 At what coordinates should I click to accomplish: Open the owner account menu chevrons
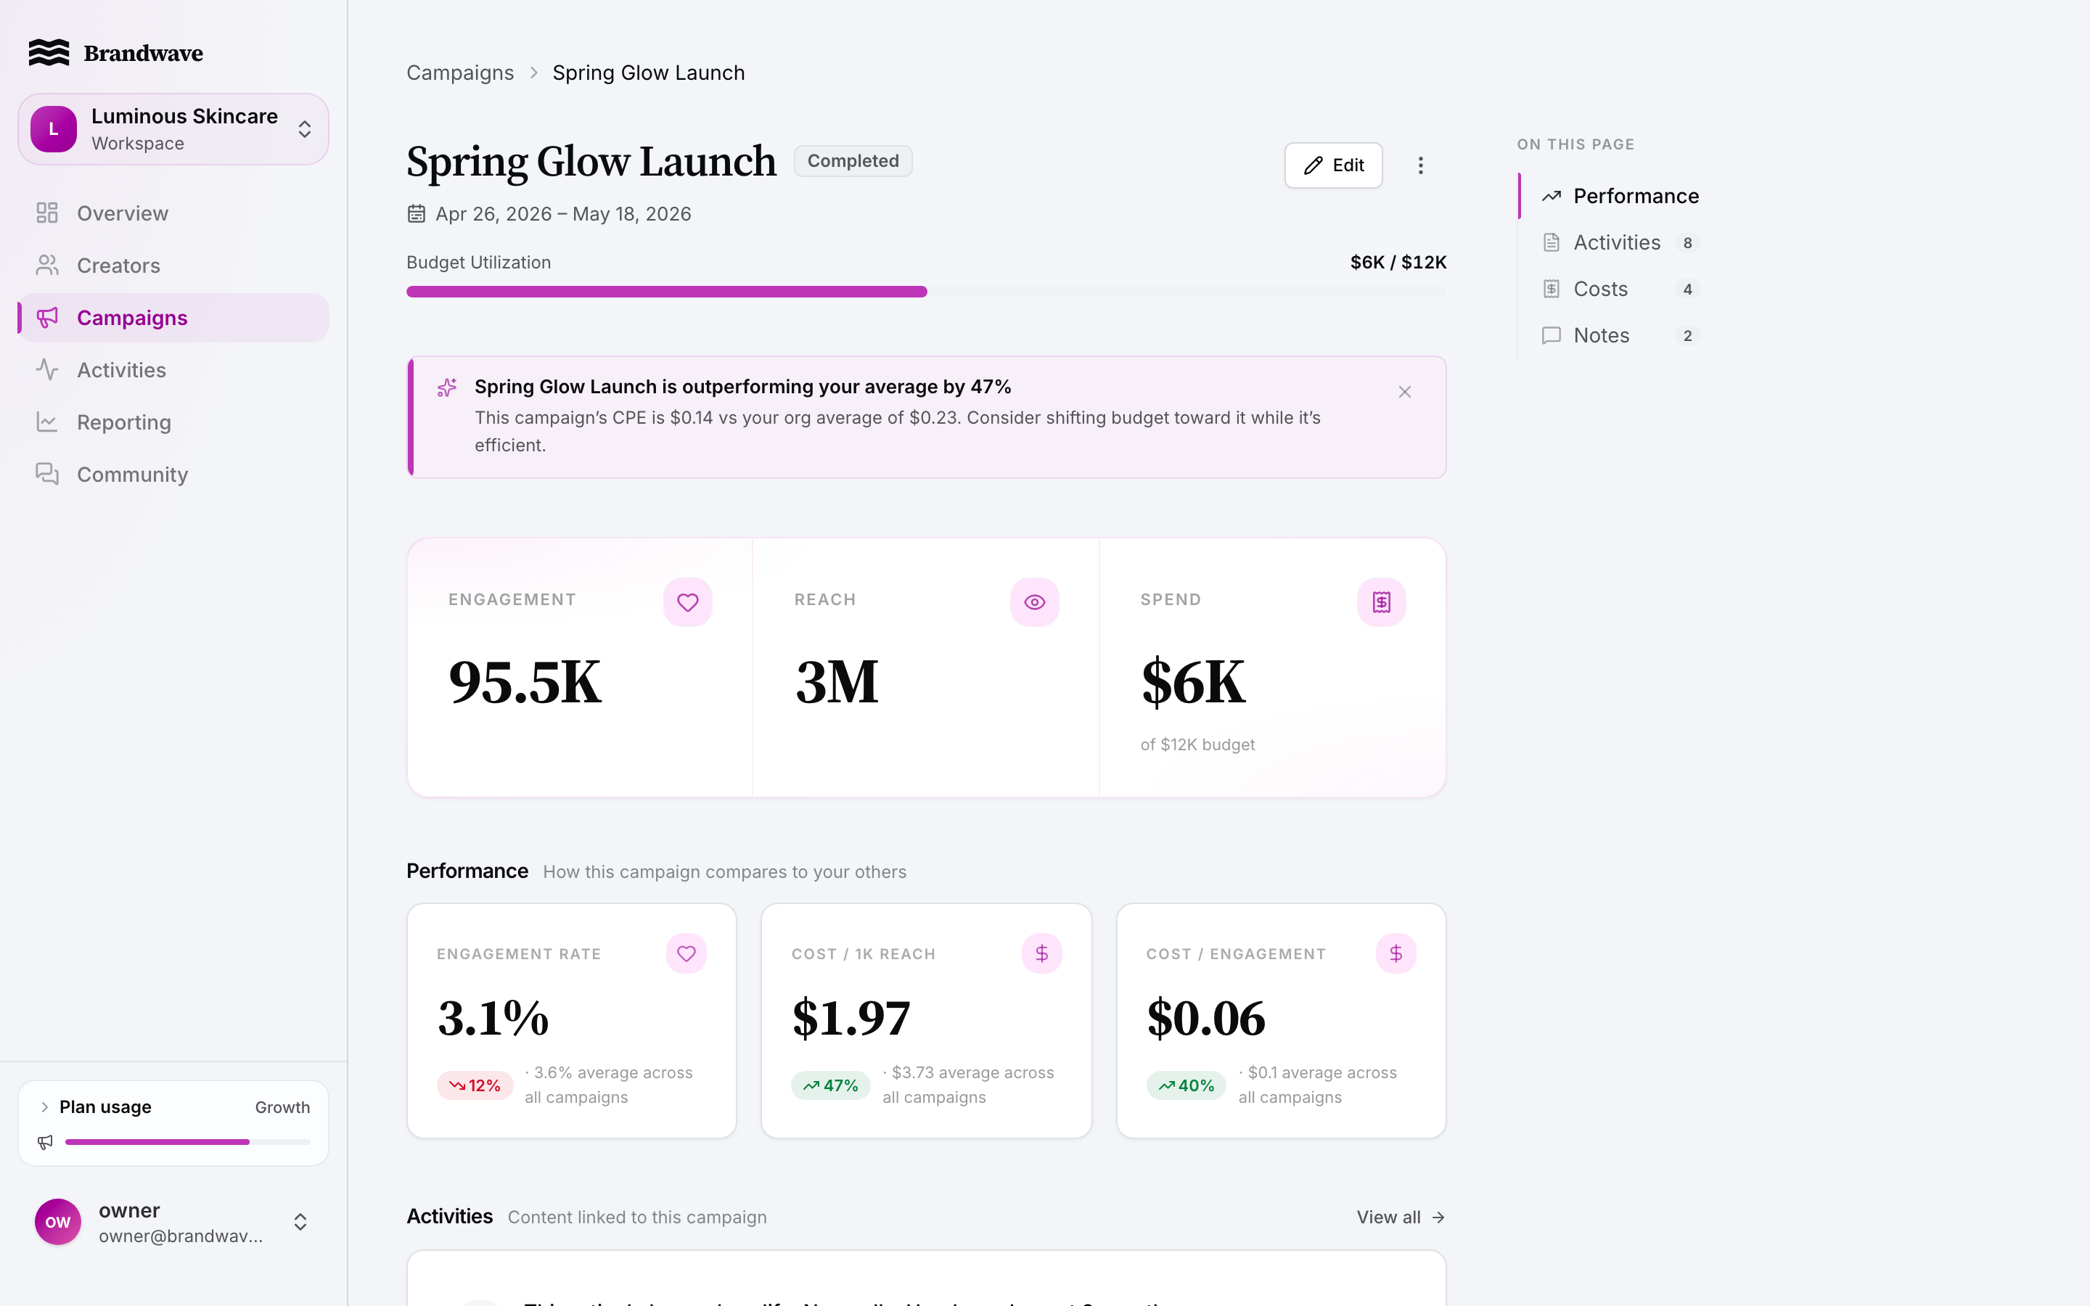(x=300, y=1223)
